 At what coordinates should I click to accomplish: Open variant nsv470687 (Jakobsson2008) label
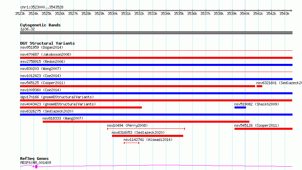[x=46, y=54]
